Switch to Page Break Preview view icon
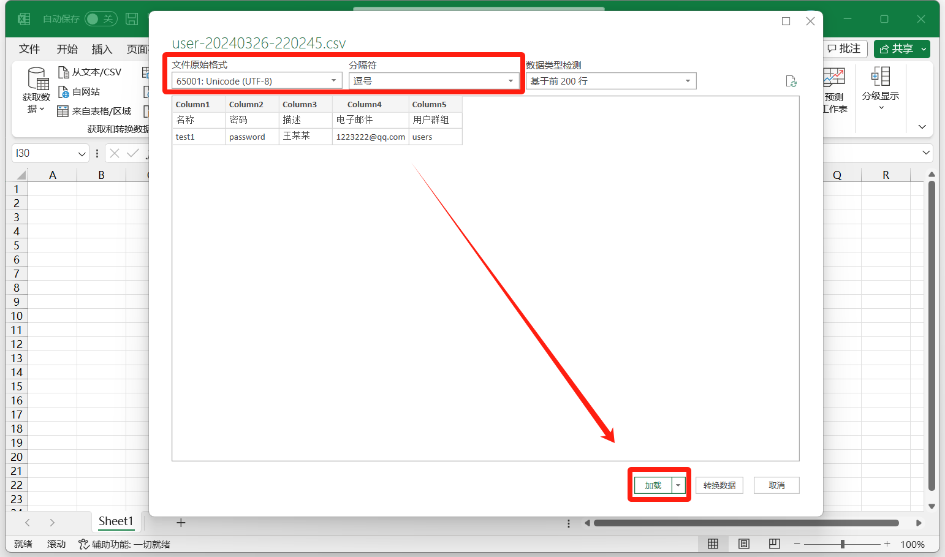Viewport: 945px width, 557px height. point(774,544)
